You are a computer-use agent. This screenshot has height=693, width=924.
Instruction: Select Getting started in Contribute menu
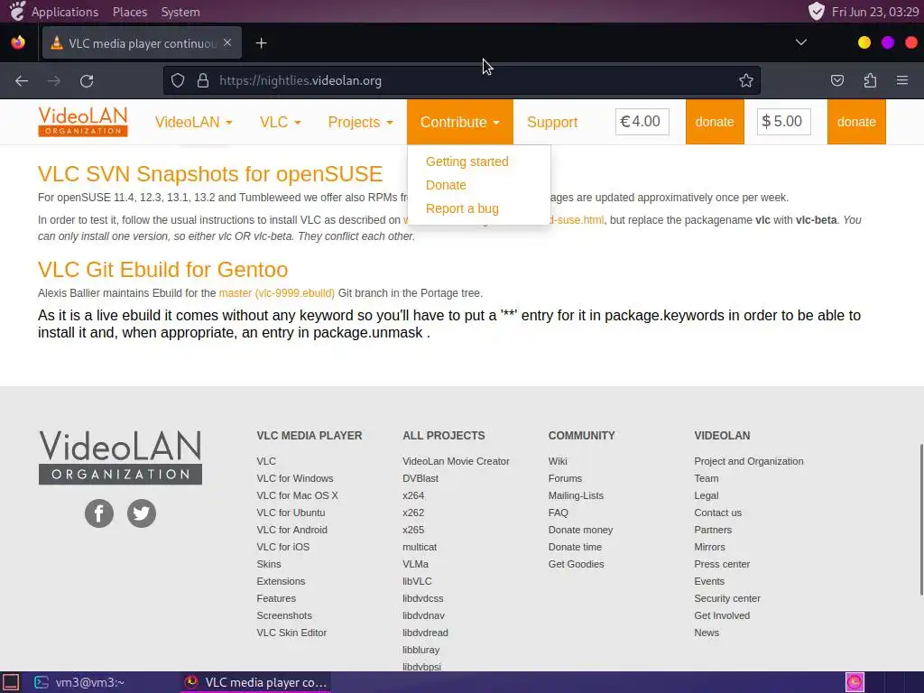(x=467, y=162)
